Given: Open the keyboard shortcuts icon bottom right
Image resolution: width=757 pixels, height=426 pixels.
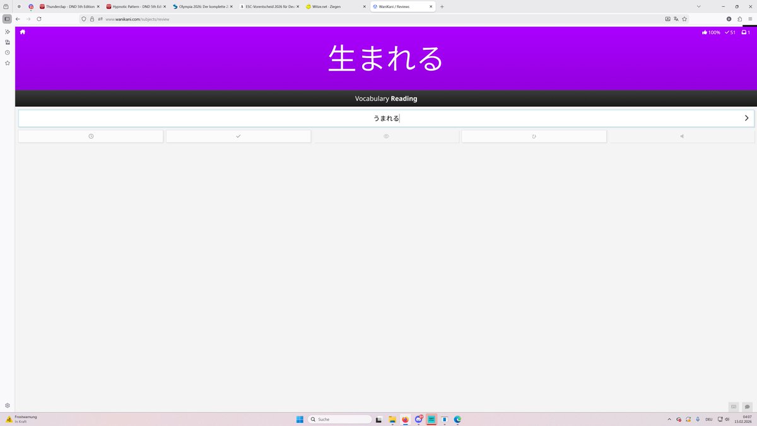Looking at the screenshot, I should point(734,406).
